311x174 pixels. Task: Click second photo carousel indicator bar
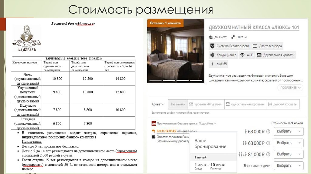tap(169, 81)
